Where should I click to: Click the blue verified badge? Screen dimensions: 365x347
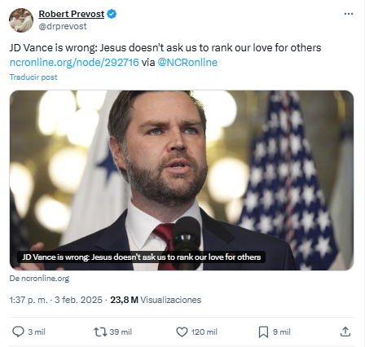tap(112, 14)
